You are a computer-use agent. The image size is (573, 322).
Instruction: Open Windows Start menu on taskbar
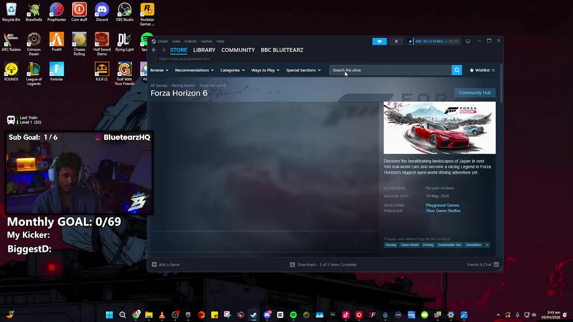(109, 315)
